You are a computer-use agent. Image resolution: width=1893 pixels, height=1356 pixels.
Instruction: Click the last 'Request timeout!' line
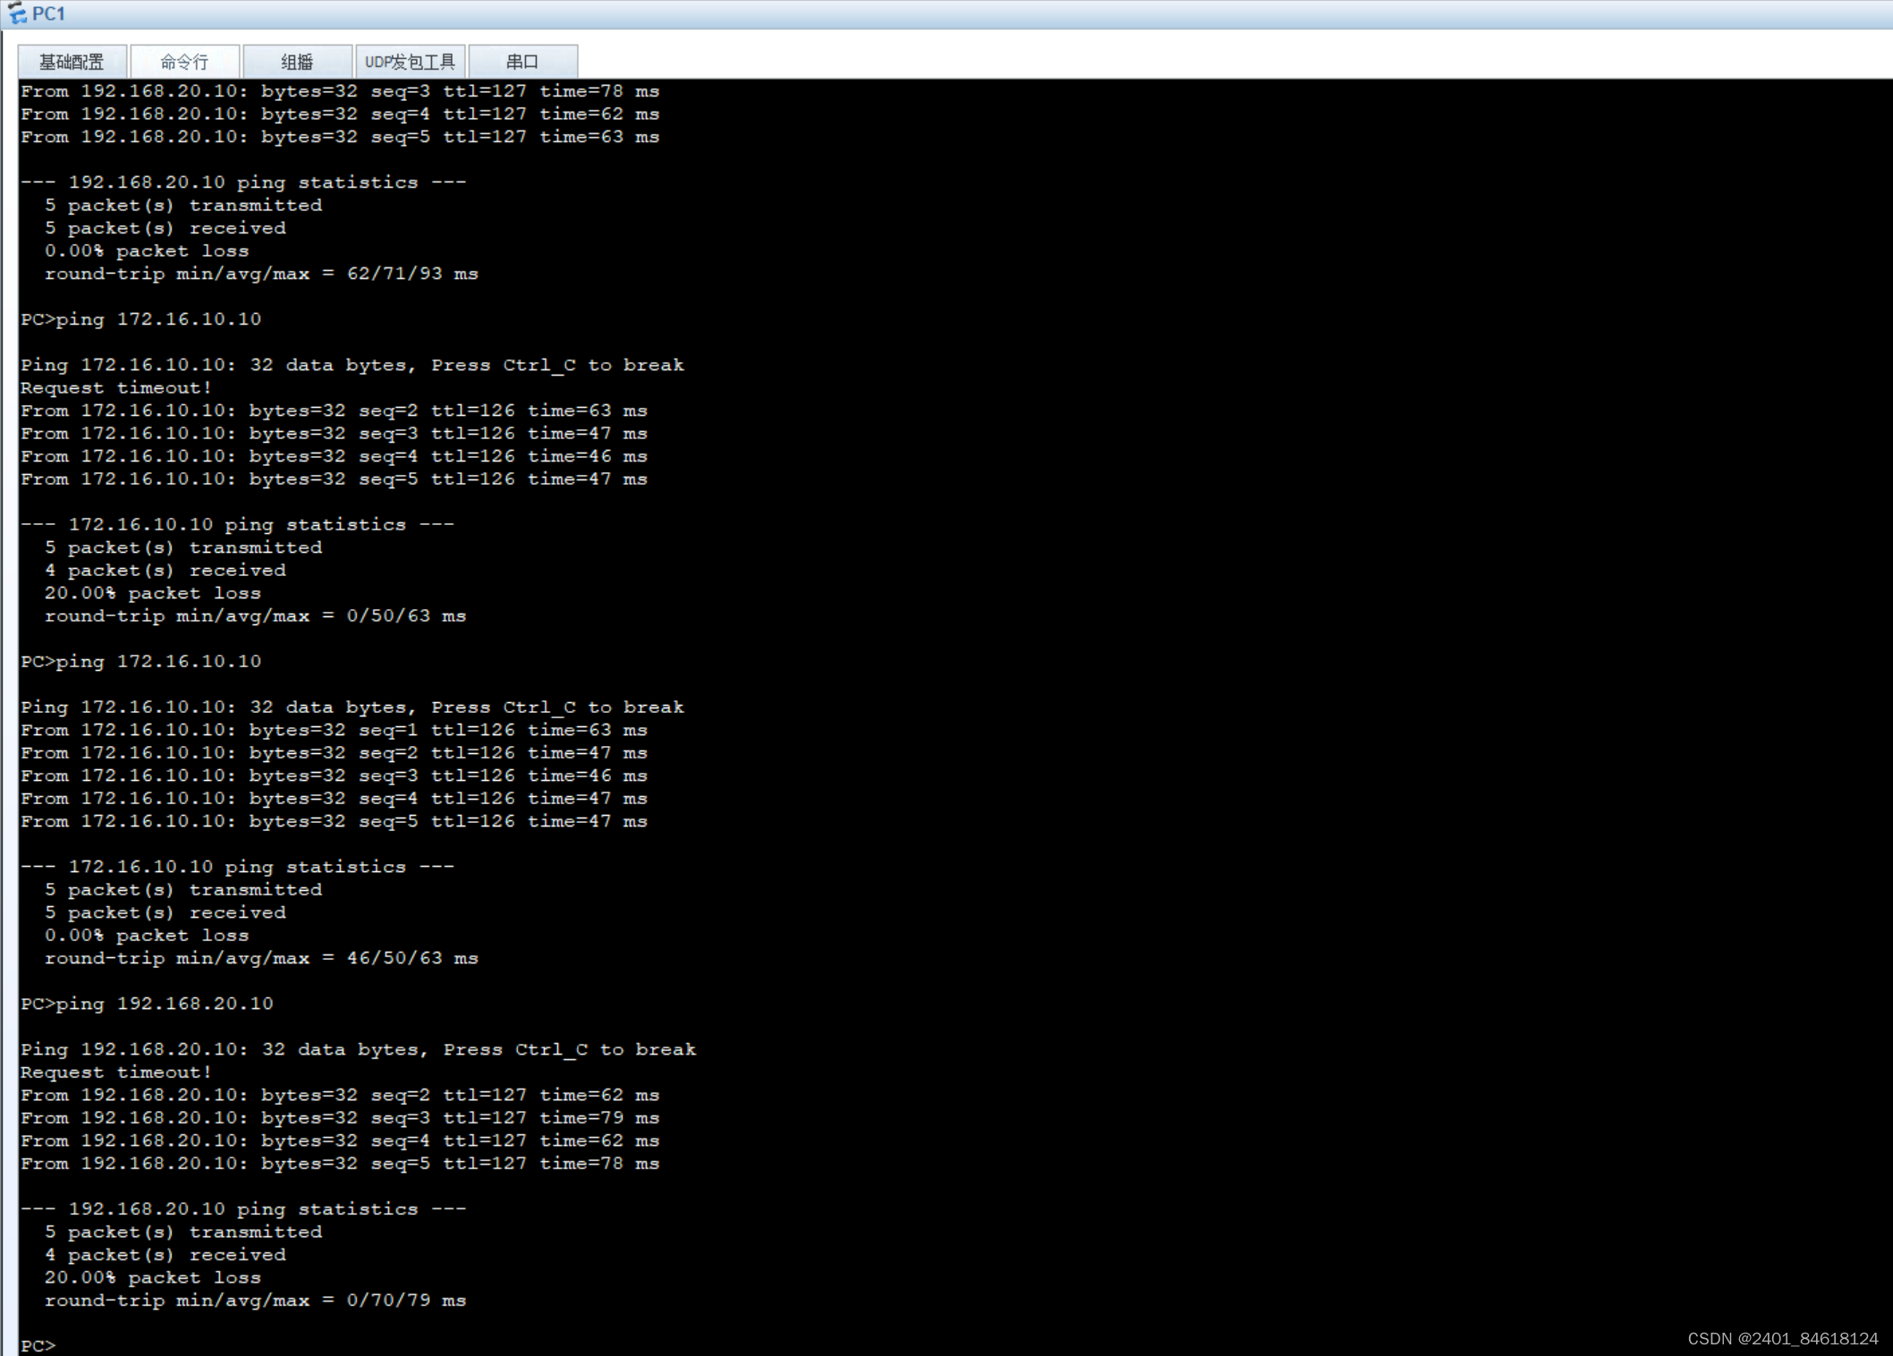point(116,1072)
